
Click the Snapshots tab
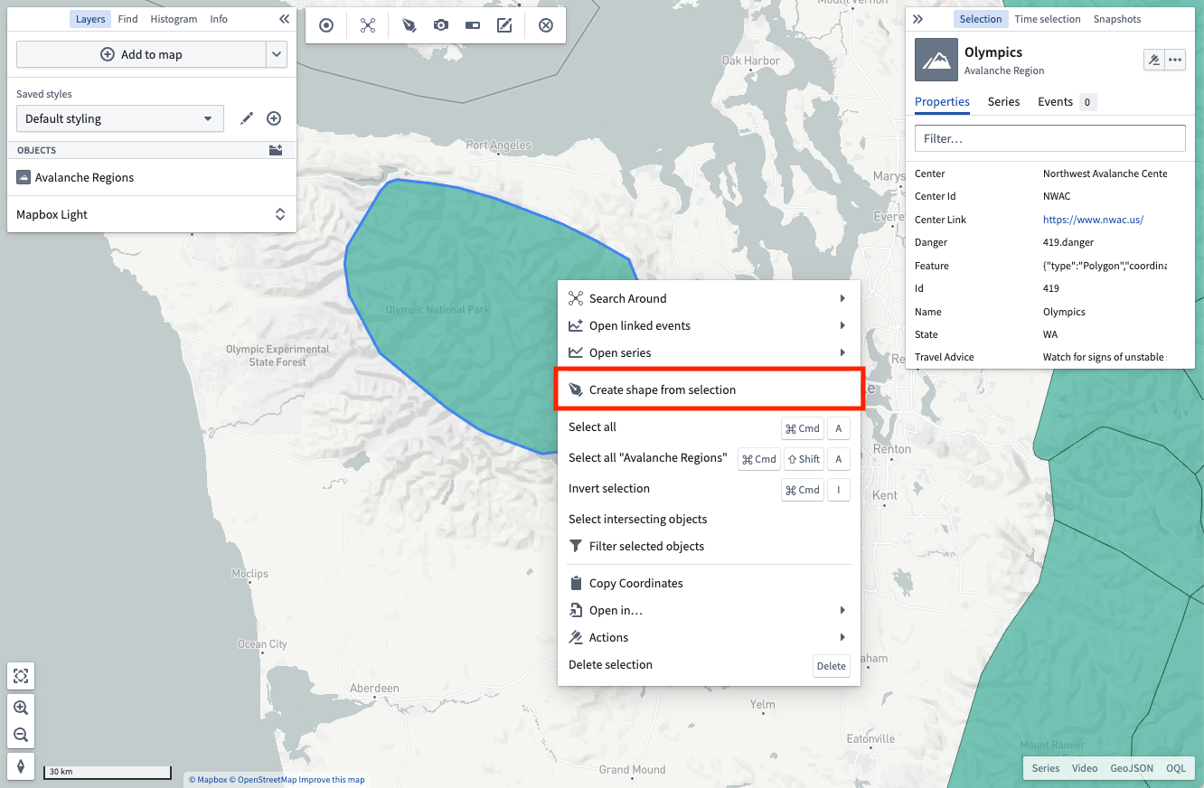1117,19
